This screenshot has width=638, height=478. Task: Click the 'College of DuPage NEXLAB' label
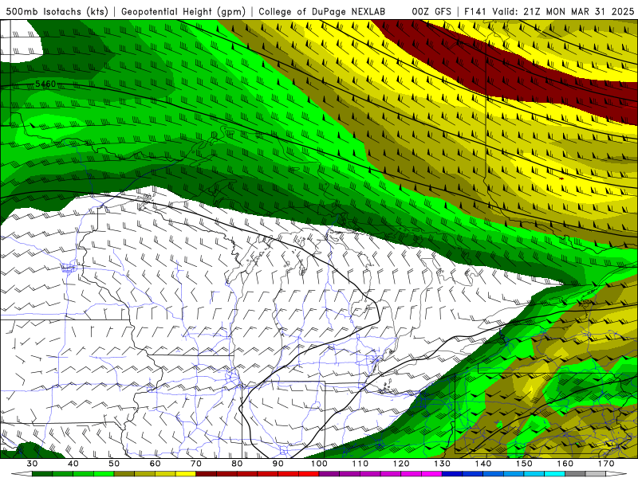pyautogui.click(x=322, y=11)
